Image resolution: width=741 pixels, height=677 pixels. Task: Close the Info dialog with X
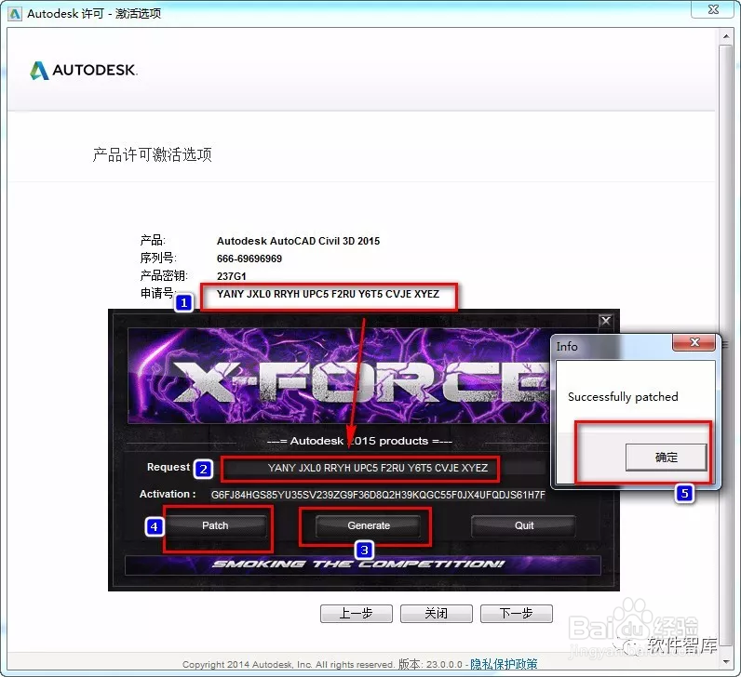[694, 342]
